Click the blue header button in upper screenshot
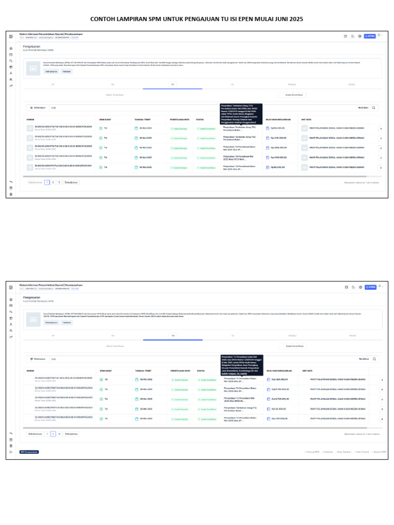The height and width of the screenshot is (525, 394). [x=370, y=36]
